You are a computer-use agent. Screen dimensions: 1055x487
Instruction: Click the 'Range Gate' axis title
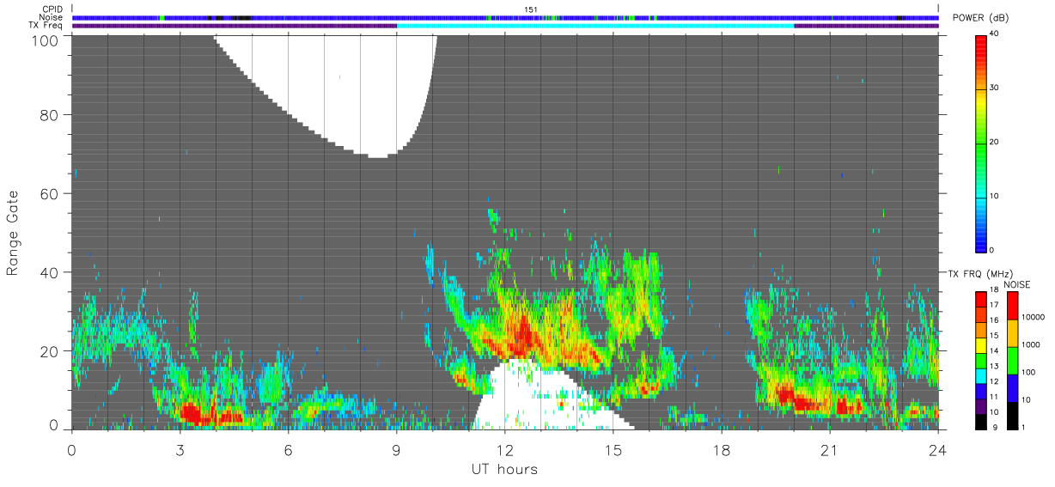click(13, 232)
